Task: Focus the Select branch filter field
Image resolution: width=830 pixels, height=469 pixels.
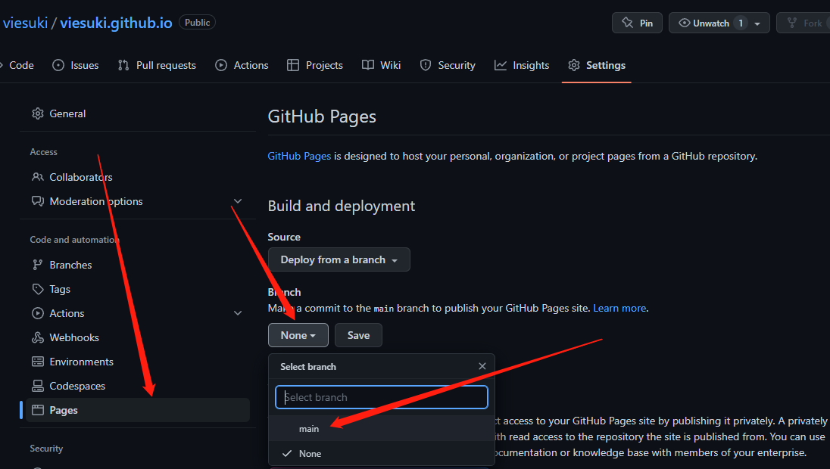Action: 381,397
